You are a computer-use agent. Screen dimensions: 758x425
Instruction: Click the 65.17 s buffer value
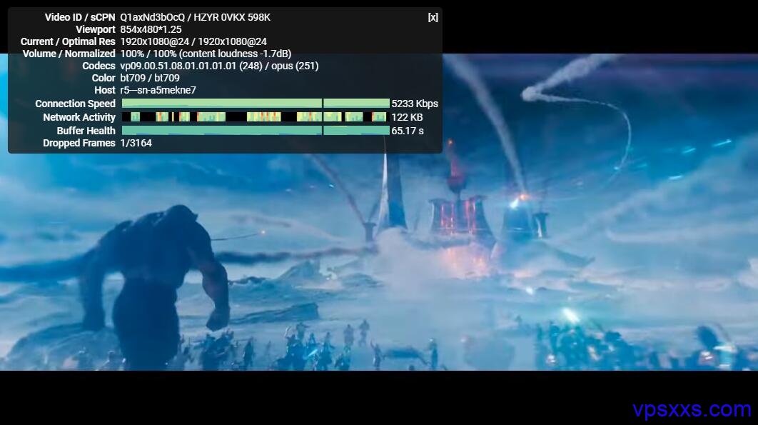pyautogui.click(x=408, y=131)
